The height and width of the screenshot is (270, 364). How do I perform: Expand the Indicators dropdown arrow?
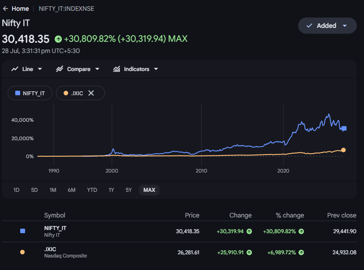click(156, 69)
